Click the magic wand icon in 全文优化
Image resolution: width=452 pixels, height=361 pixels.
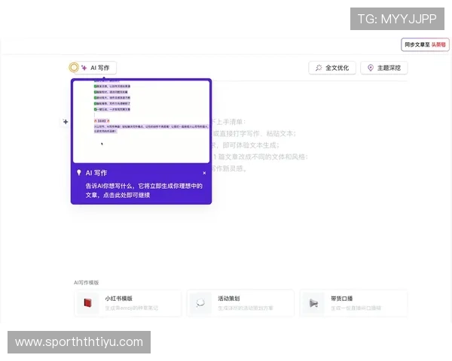(x=319, y=68)
